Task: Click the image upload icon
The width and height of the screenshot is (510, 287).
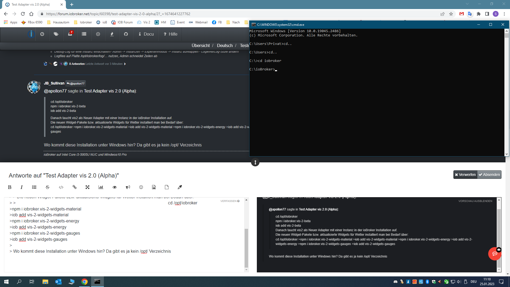Action: [154, 187]
